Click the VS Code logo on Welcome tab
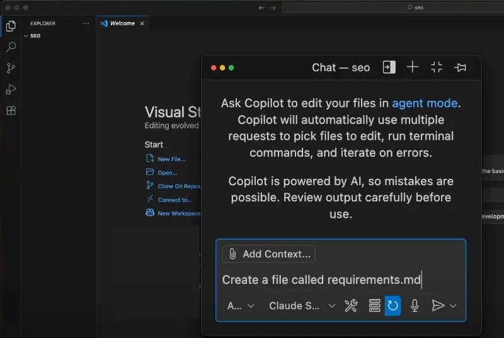This screenshot has width=504, height=338. [x=104, y=23]
